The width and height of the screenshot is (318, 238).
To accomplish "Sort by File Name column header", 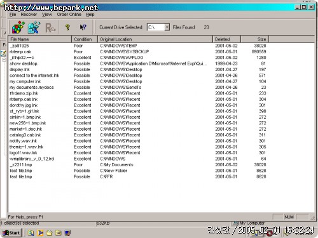I will (x=40, y=39).
